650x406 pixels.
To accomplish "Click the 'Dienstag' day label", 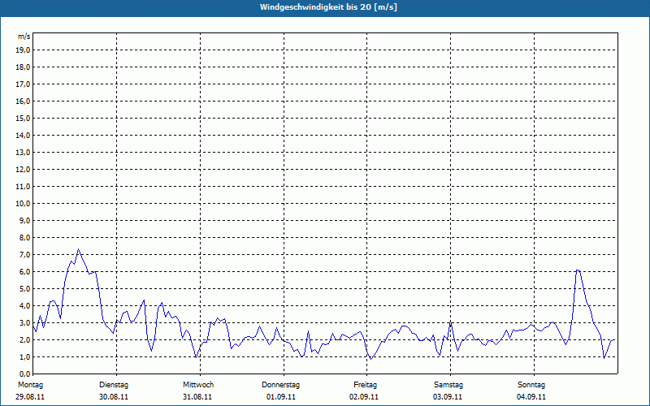I will coord(114,385).
